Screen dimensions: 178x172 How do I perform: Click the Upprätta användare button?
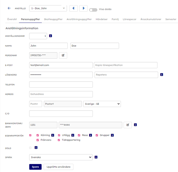pos(58,167)
